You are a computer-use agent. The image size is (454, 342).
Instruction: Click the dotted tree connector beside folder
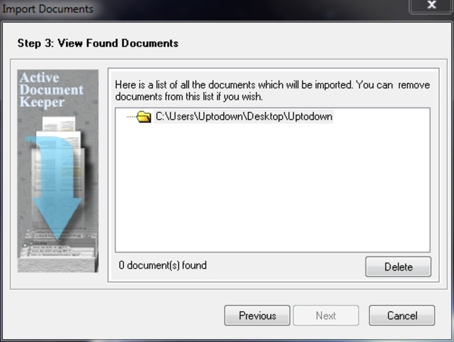(131, 117)
